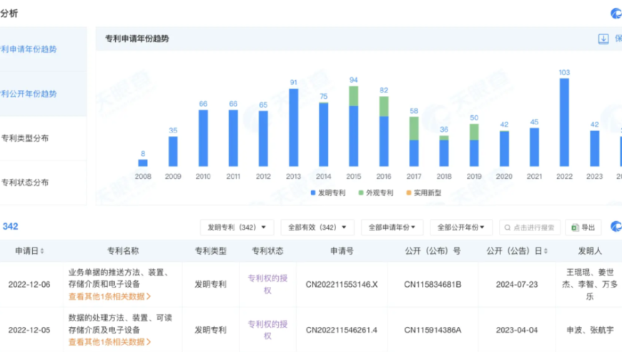The width and height of the screenshot is (622, 352).
Task: Click the 2017 bar labeled 58
Action: point(414,141)
